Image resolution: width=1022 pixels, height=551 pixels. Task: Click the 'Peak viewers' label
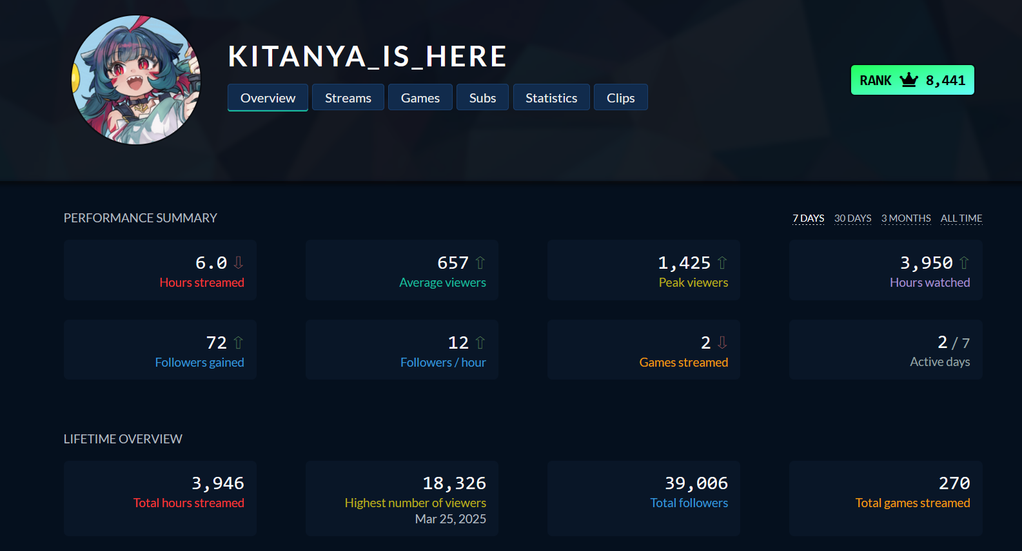tap(693, 282)
